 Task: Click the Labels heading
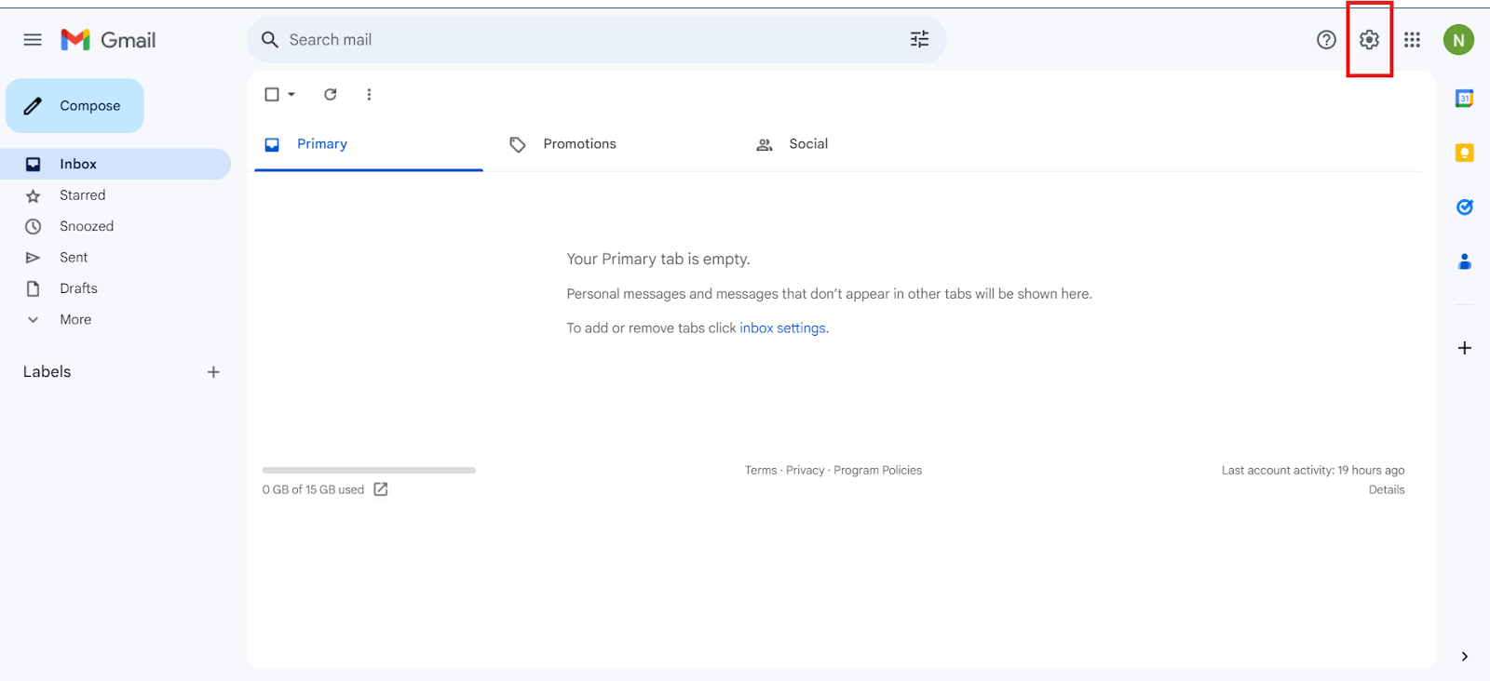tap(47, 372)
